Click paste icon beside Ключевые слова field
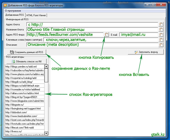 [x=161, y=40]
